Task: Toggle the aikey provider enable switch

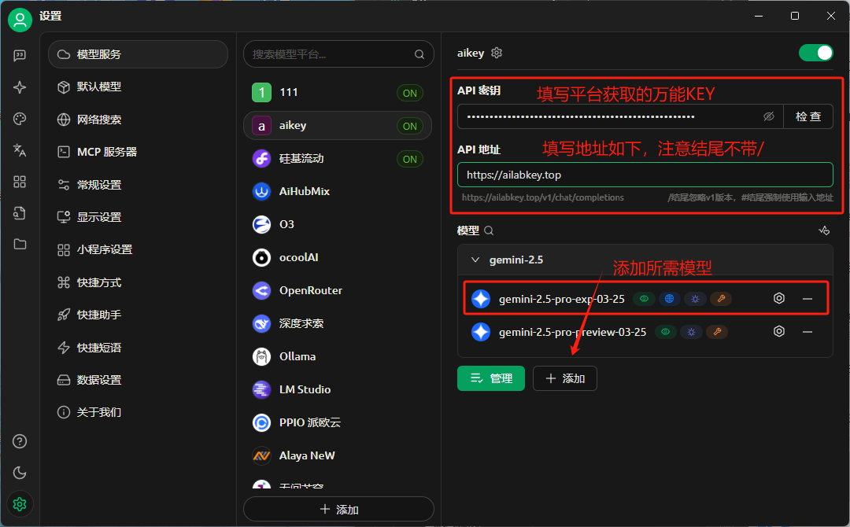Action: [816, 53]
